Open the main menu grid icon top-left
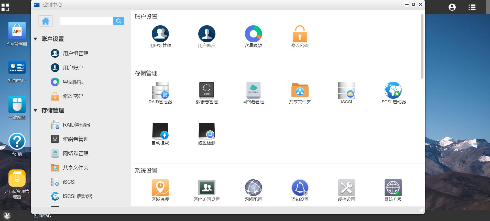This screenshot has height=221, width=490. coord(5,7)
